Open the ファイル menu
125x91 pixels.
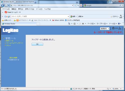[x=6, y=9]
